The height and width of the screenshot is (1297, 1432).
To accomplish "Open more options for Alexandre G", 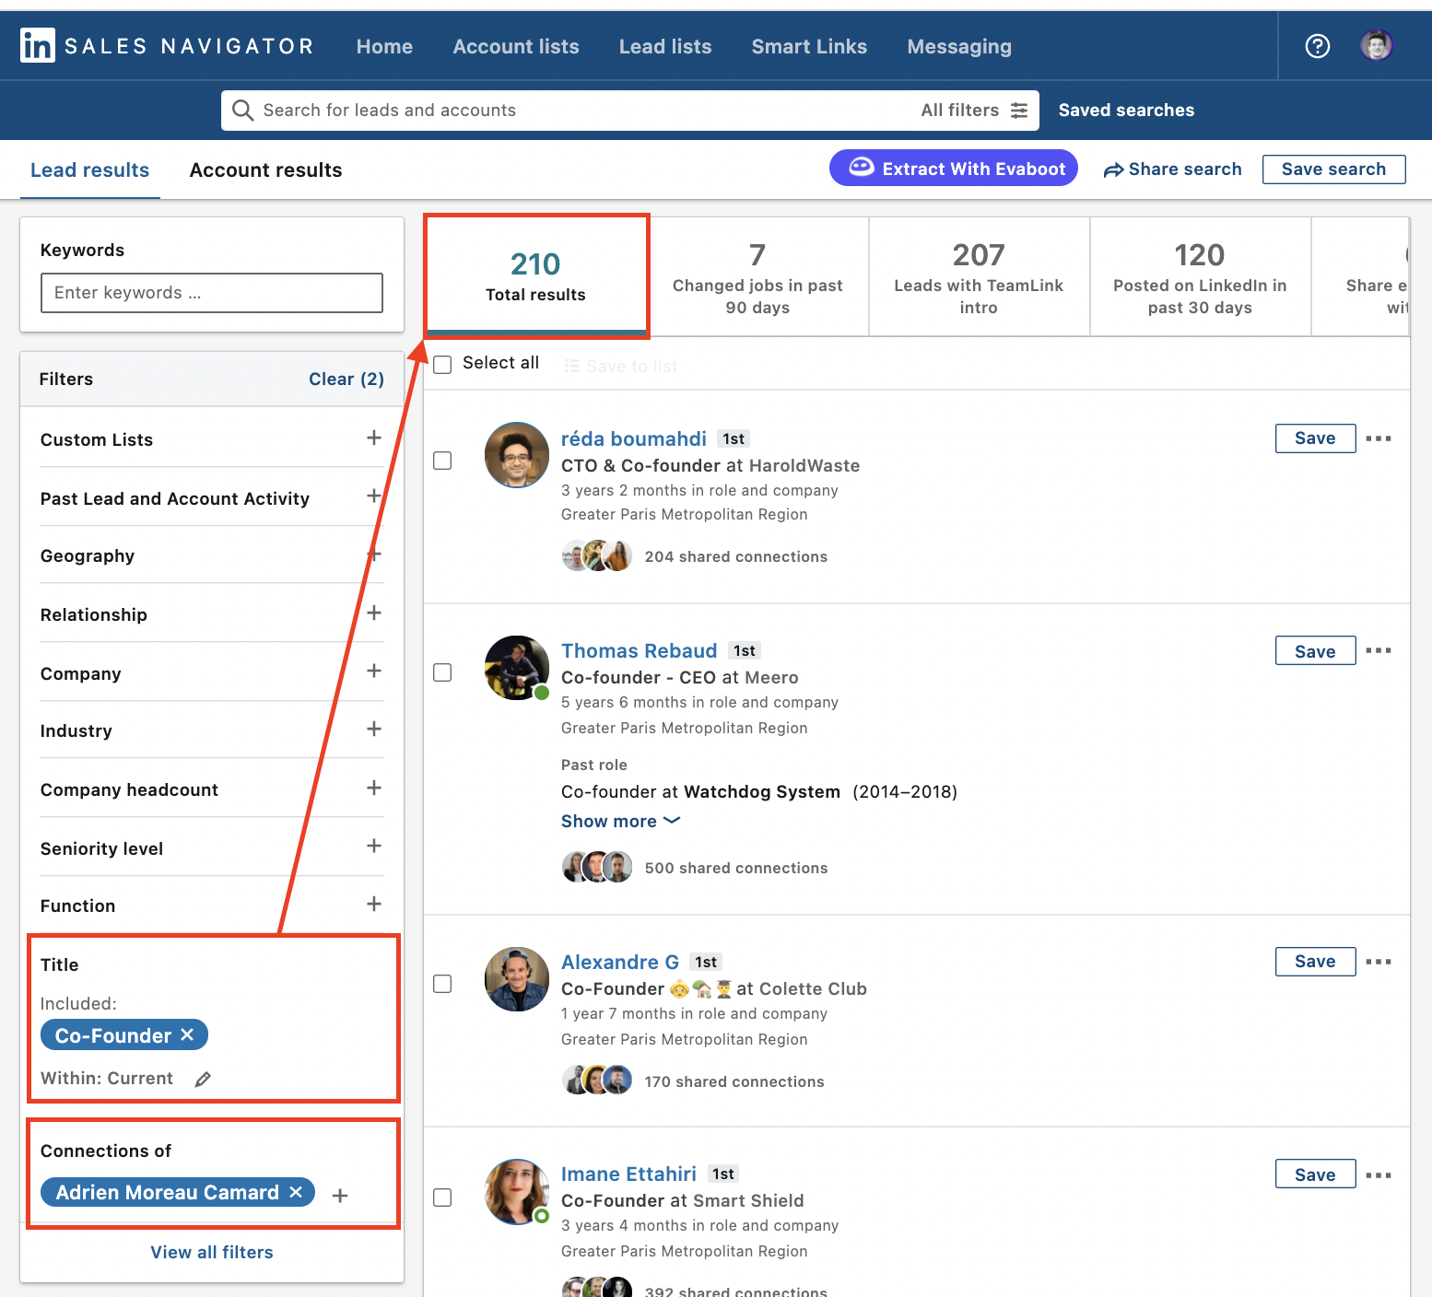I will pos(1379,962).
